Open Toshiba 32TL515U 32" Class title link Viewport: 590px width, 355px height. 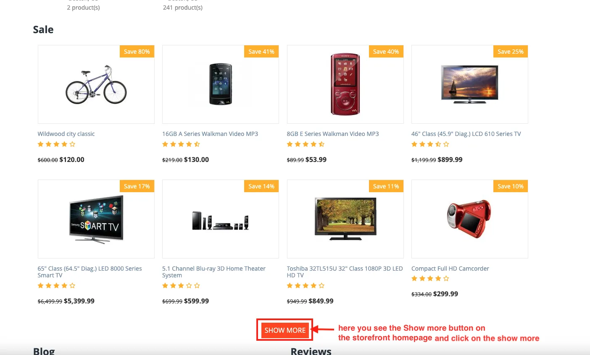[x=345, y=272]
